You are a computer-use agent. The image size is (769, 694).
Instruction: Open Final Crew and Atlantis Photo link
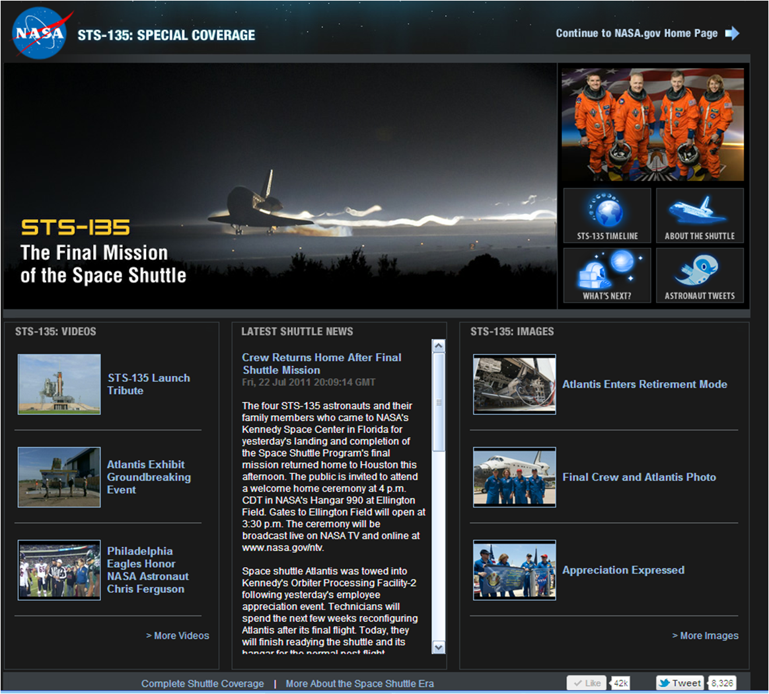[639, 477]
